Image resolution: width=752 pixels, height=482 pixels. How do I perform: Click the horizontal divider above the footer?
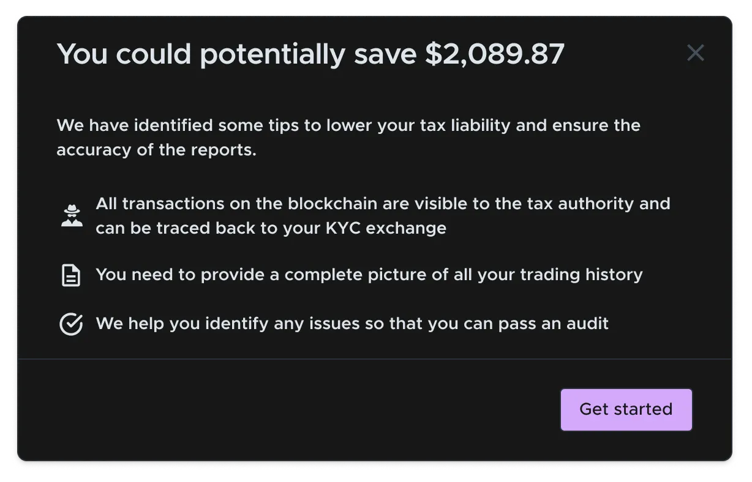(x=375, y=359)
